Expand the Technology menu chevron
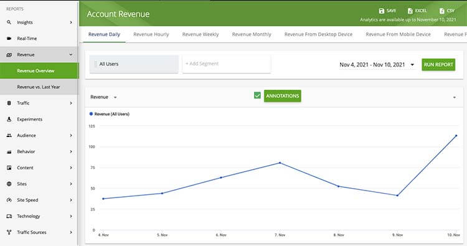This screenshot has height=246, width=467. 71,216
